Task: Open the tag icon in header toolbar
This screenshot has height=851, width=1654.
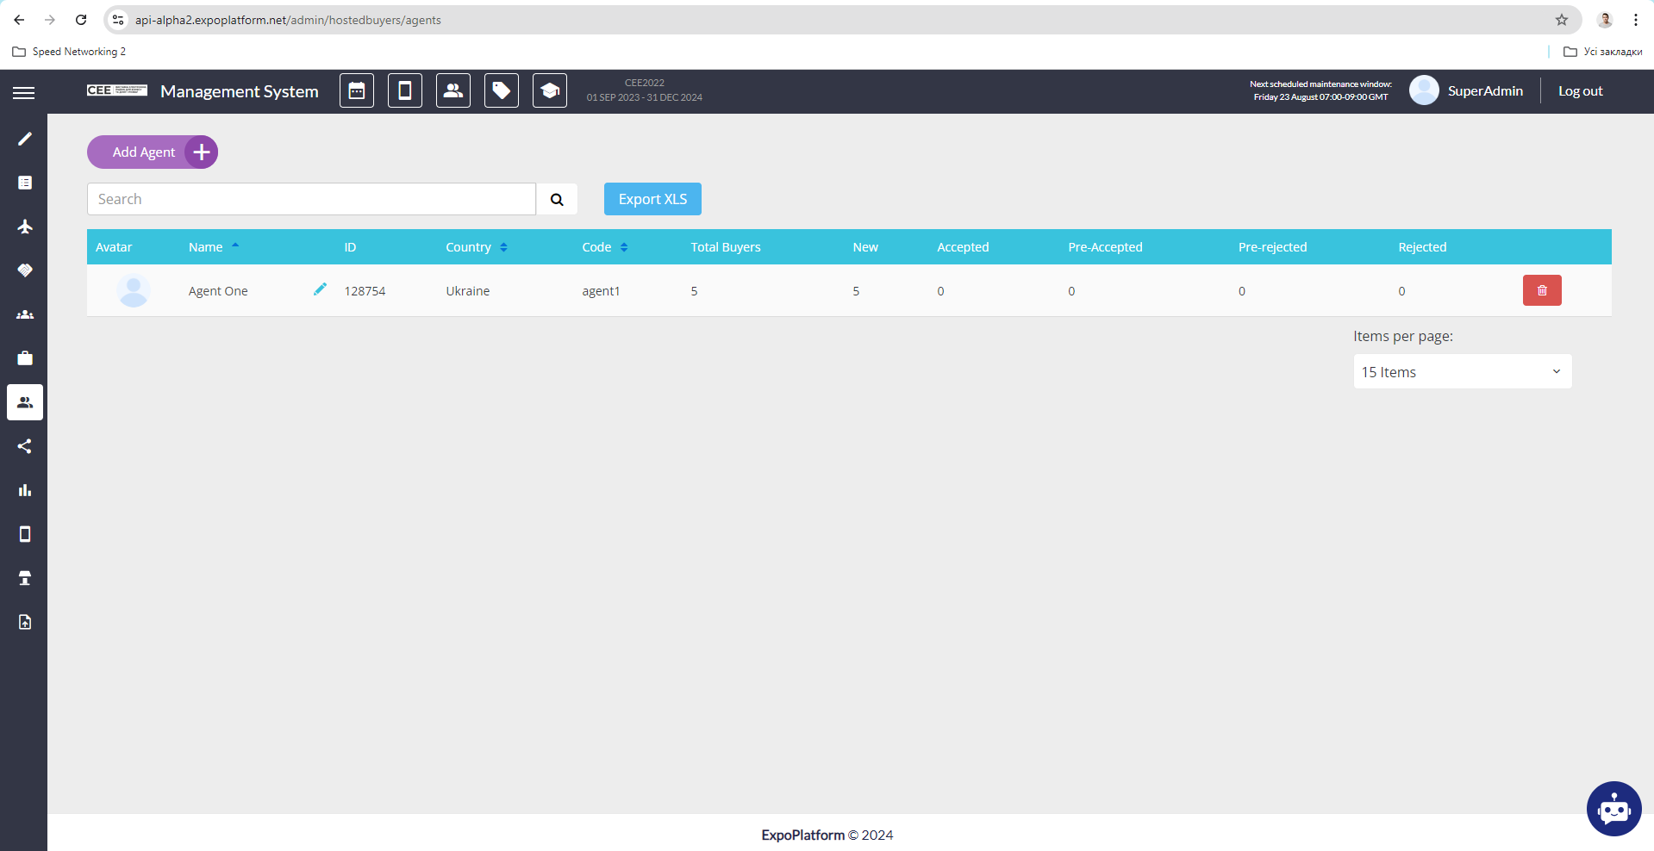Action: coord(501,90)
